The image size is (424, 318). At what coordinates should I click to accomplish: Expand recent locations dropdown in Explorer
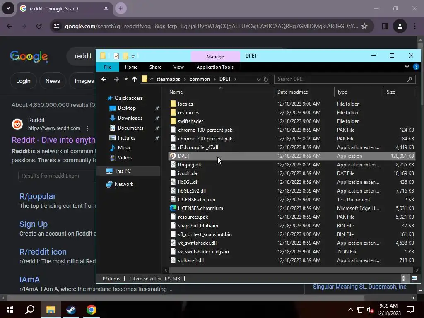(126, 79)
